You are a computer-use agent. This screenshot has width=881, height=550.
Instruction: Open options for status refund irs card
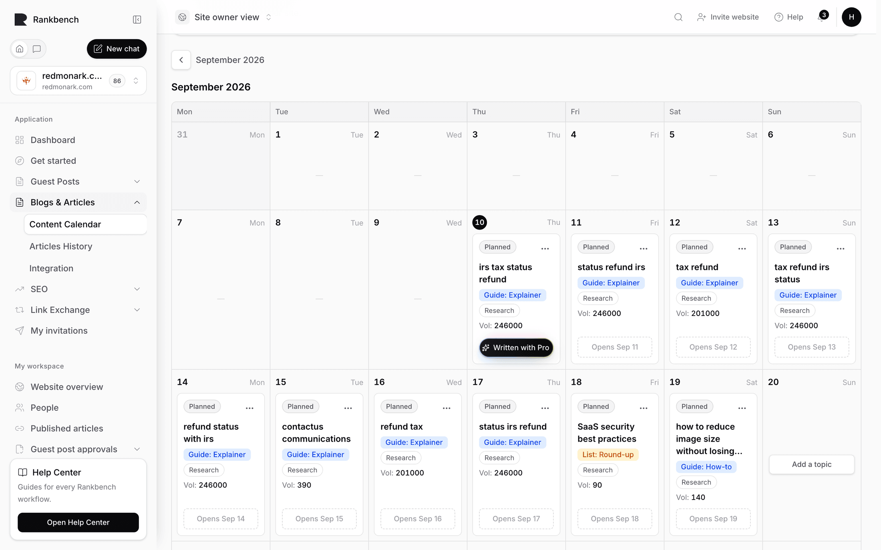pyautogui.click(x=644, y=248)
